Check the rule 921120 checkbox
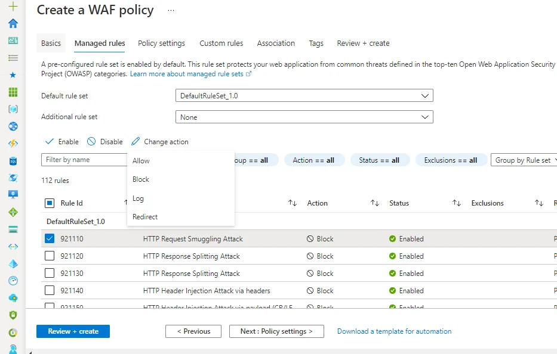The width and height of the screenshot is (557, 354). (x=50, y=256)
